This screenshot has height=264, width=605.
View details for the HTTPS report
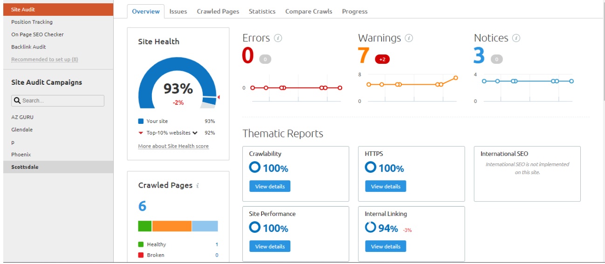(x=385, y=186)
